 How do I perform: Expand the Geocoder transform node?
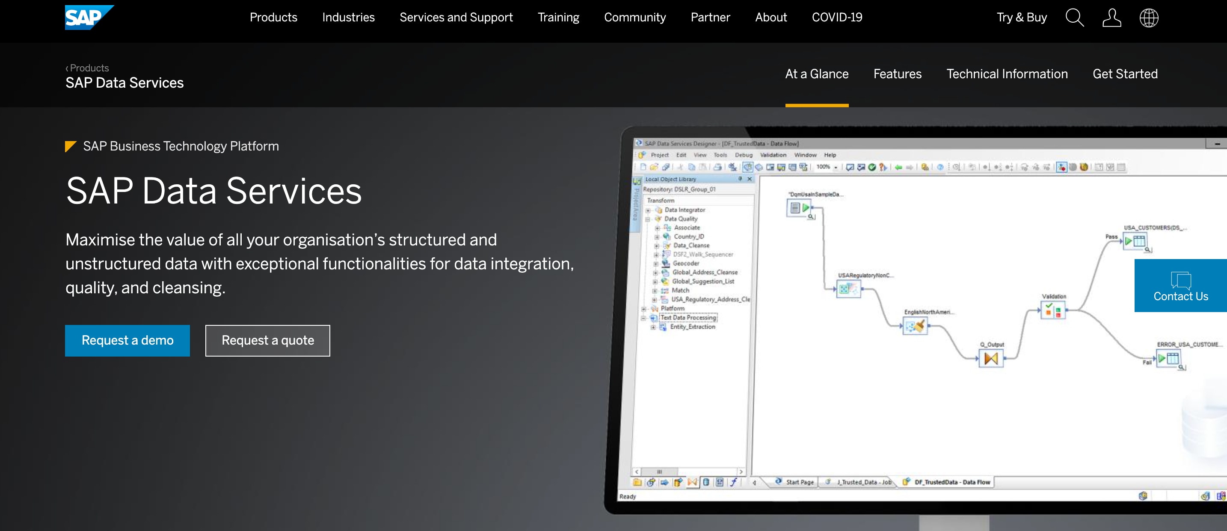tap(656, 264)
